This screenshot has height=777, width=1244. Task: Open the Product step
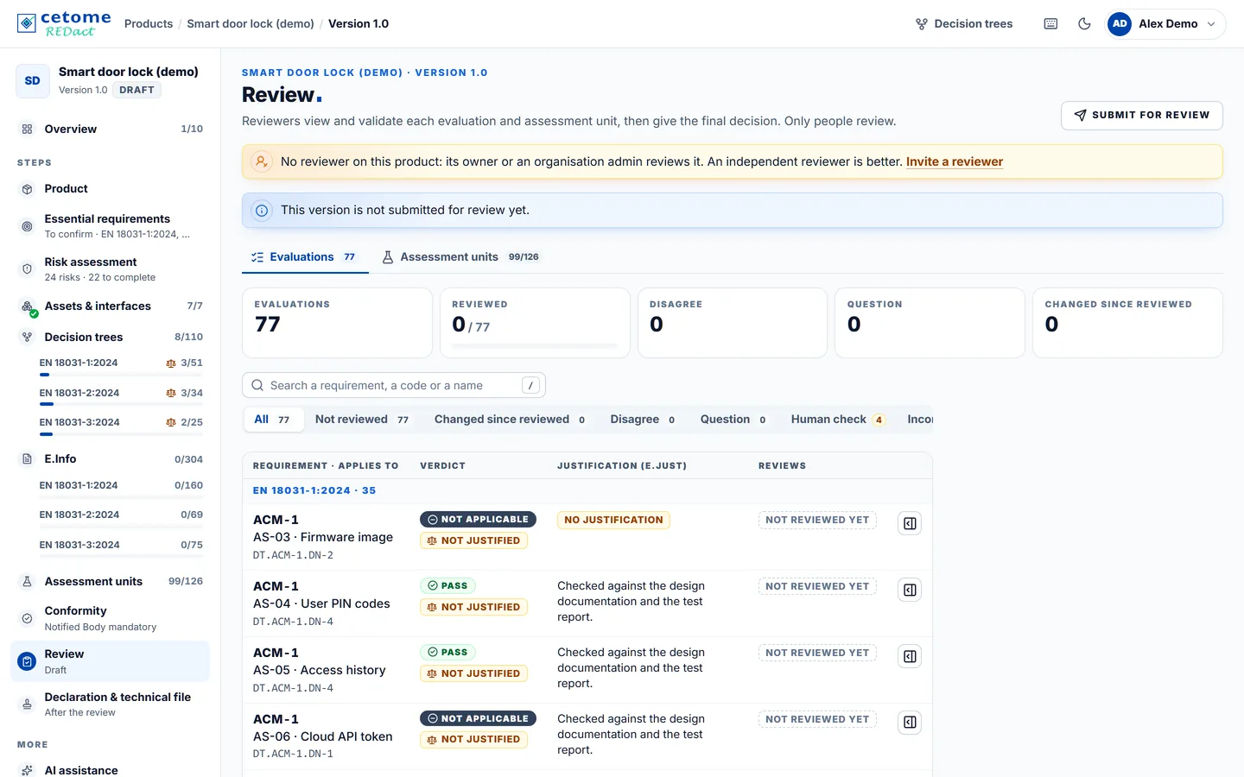click(x=111, y=189)
